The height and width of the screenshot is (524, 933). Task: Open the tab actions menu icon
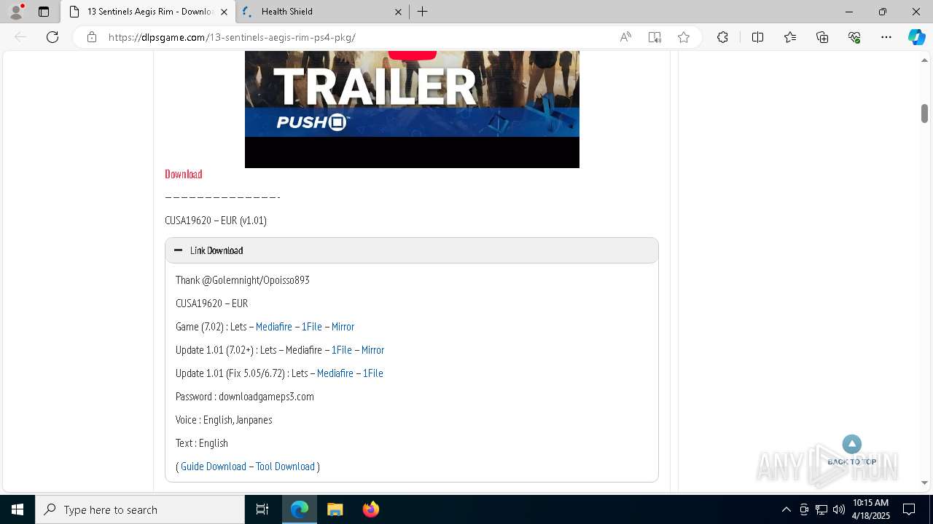(44, 12)
